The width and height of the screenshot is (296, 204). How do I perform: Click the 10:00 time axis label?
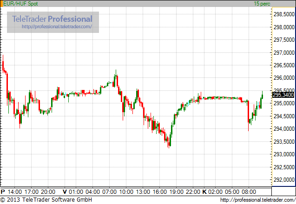click(x=126, y=192)
